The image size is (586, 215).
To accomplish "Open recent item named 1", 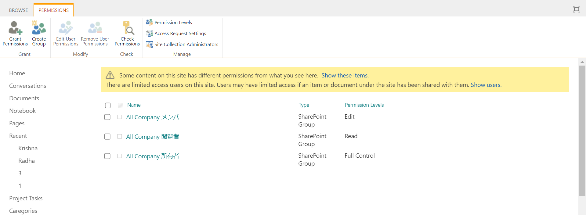I will [x=20, y=186].
